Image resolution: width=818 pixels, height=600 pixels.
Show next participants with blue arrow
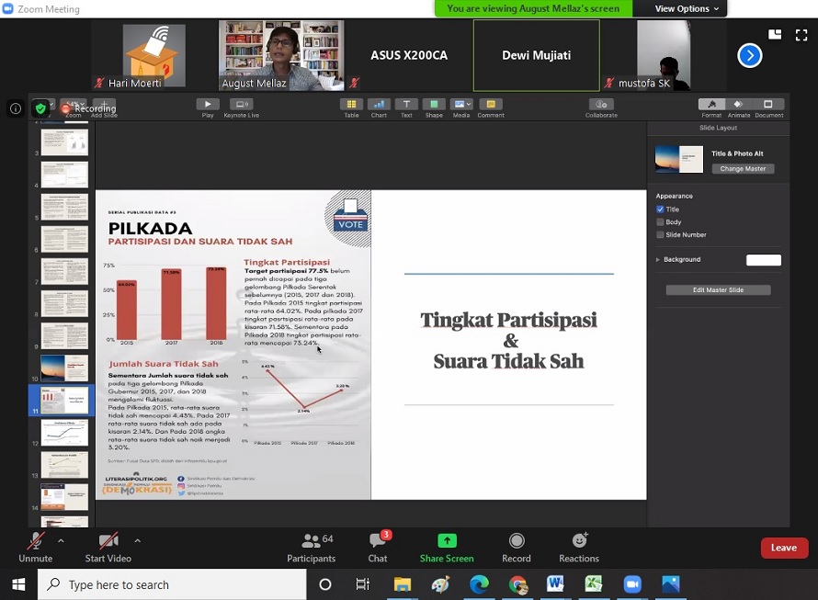750,56
